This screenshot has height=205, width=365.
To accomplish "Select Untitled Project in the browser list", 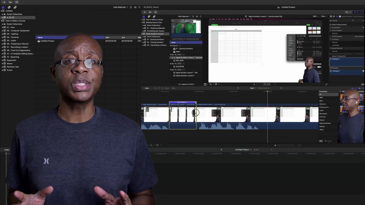I will coord(47,41).
